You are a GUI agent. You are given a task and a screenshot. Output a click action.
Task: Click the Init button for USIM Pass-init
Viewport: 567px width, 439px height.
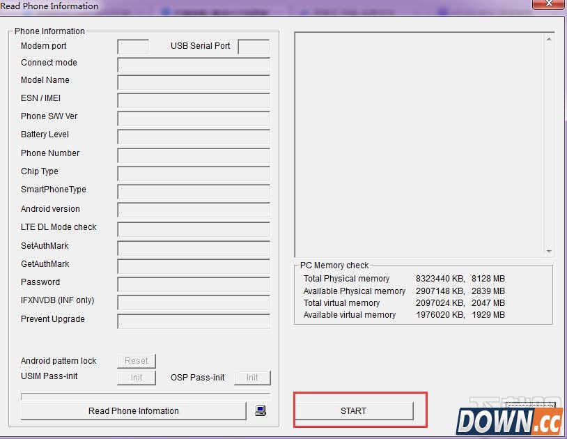[x=137, y=378]
